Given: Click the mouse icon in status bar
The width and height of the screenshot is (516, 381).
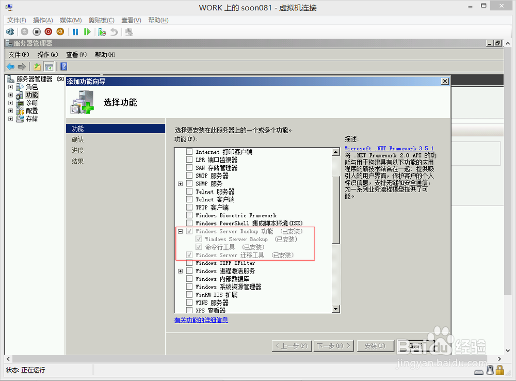Looking at the screenshot, I should coord(490,371).
